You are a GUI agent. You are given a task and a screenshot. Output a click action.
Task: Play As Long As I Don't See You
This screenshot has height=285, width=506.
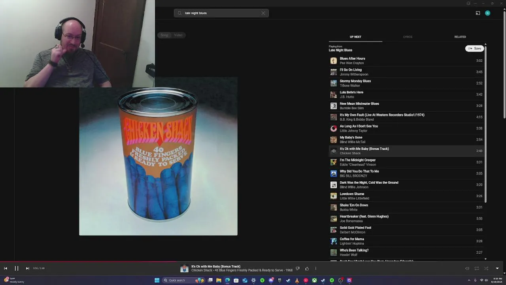(406, 128)
